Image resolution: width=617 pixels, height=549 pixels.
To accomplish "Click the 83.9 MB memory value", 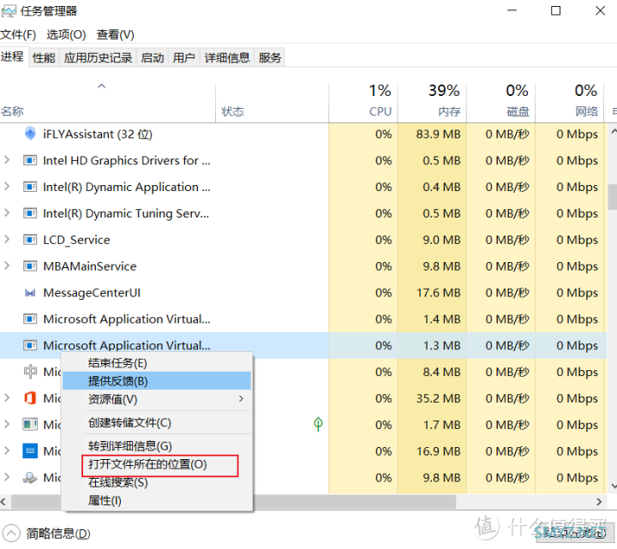I will pyautogui.click(x=439, y=134).
